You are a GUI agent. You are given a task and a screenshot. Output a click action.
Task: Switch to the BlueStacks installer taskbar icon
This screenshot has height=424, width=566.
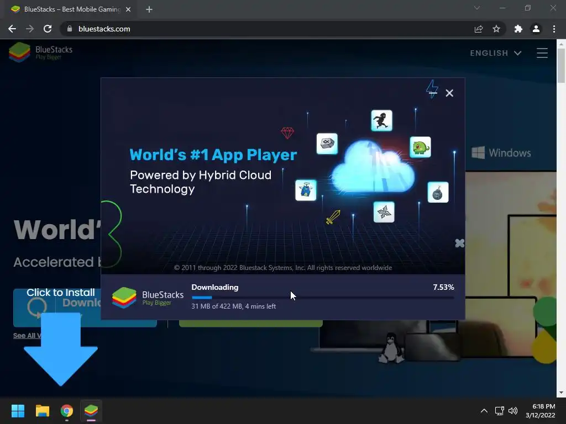91,411
